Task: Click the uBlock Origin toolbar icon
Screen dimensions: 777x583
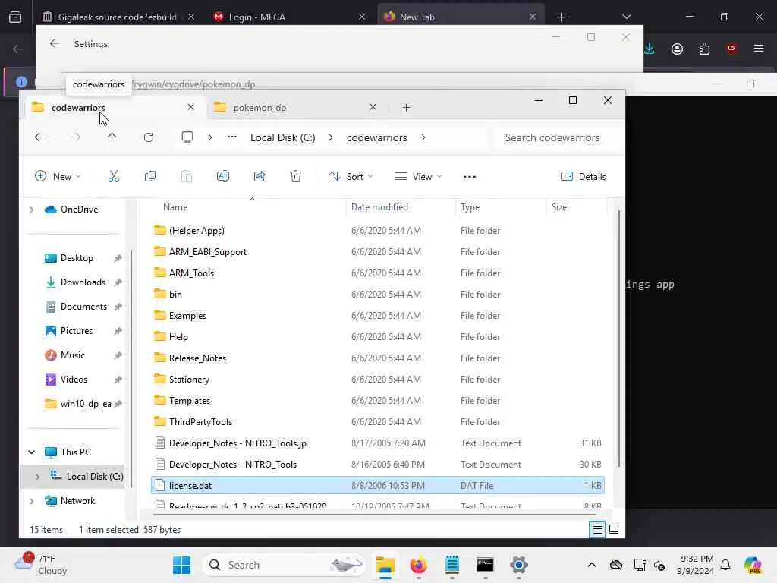Action: click(731, 49)
